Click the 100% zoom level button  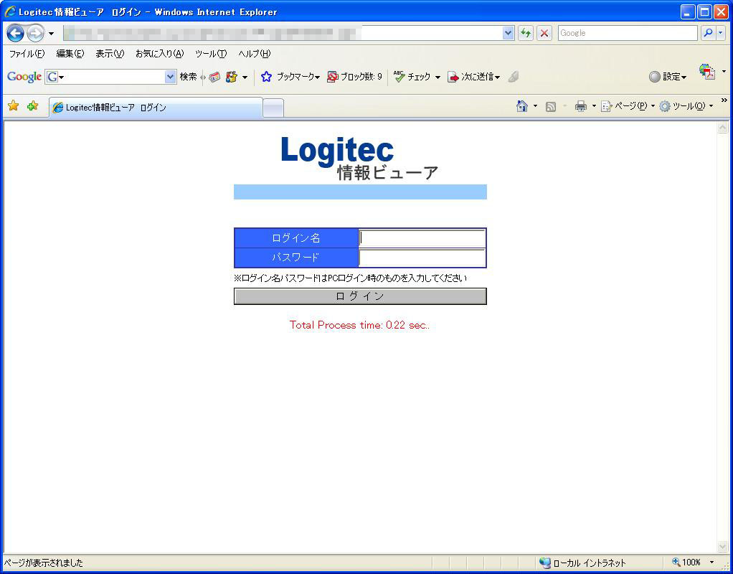pyautogui.click(x=686, y=563)
